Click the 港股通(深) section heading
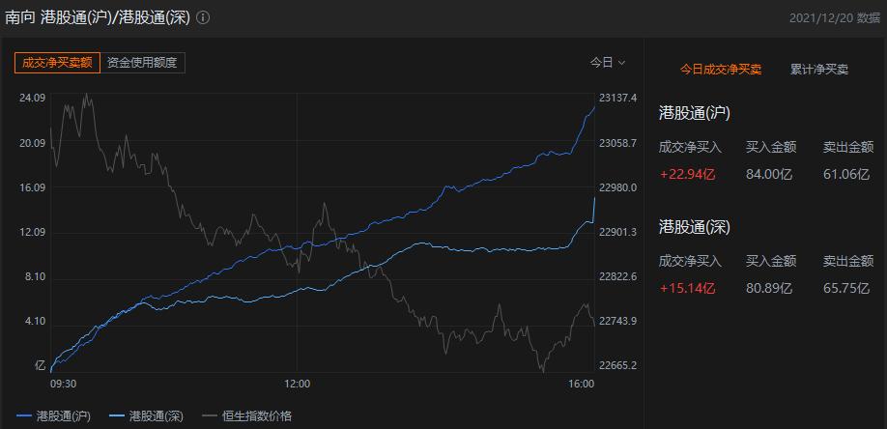887x429 pixels. click(x=695, y=227)
